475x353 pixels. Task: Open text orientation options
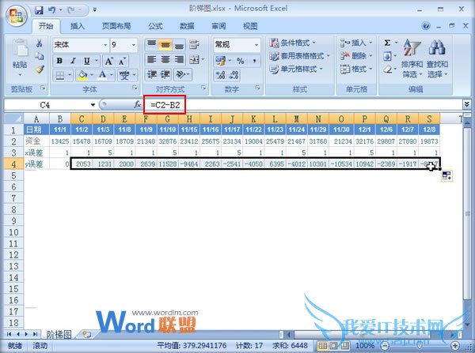pyautogui.click(x=181, y=74)
